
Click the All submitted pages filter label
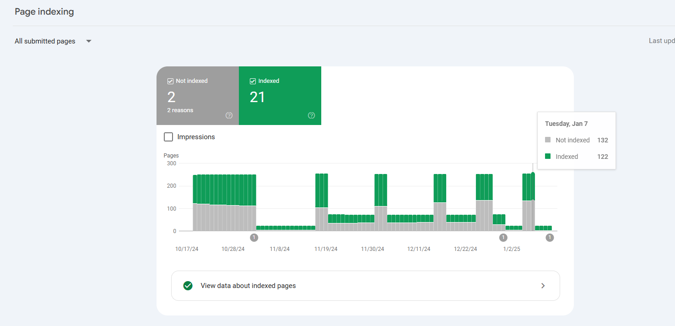pyautogui.click(x=45, y=41)
